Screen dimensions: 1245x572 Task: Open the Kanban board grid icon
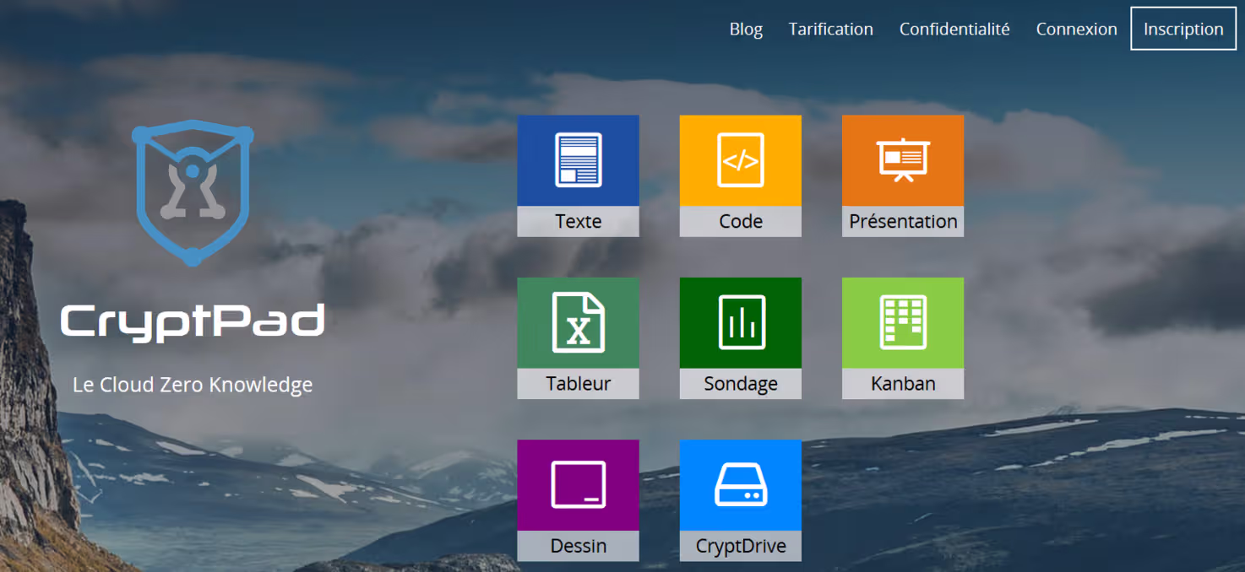(902, 322)
